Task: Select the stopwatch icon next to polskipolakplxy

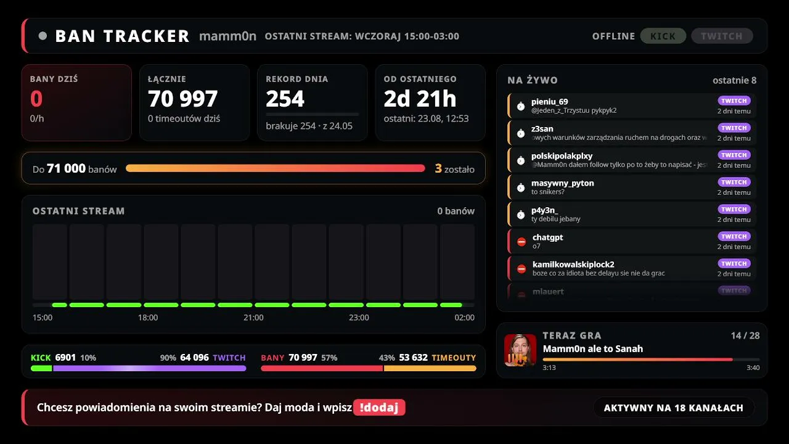Action: pyautogui.click(x=521, y=160)
